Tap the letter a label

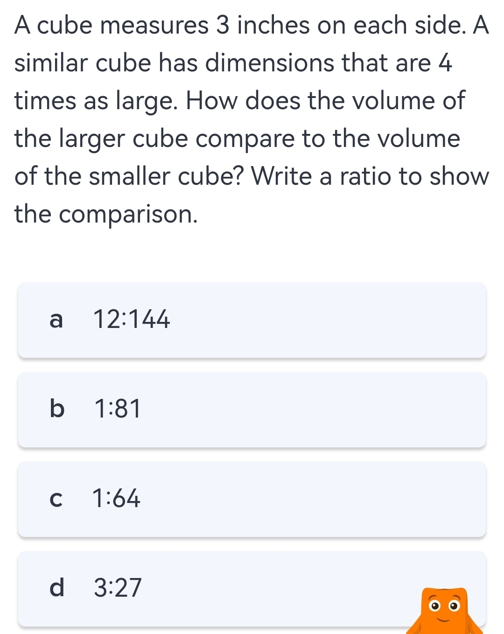click(56, 320)
